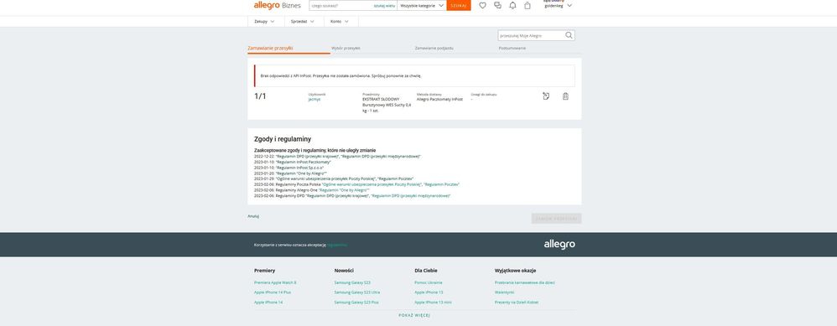Open the Apple iPhone 14 link under Premiery
This screenshot has height=326, width=837.
point(268,302)
